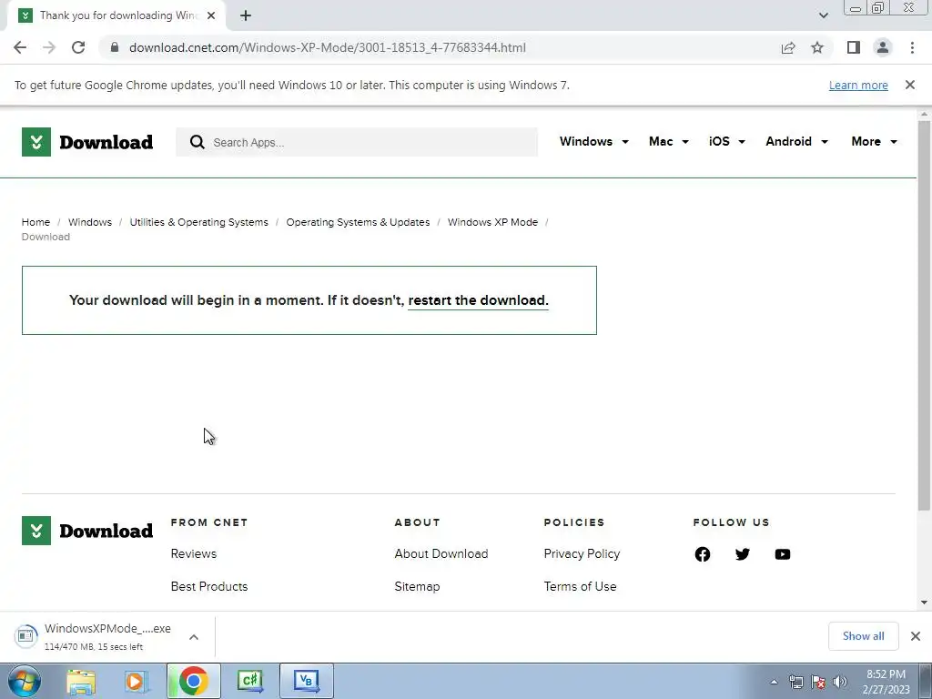932x699 pixels.
Task: Open the C# taskbar application
Action: [x=250, y=681]
